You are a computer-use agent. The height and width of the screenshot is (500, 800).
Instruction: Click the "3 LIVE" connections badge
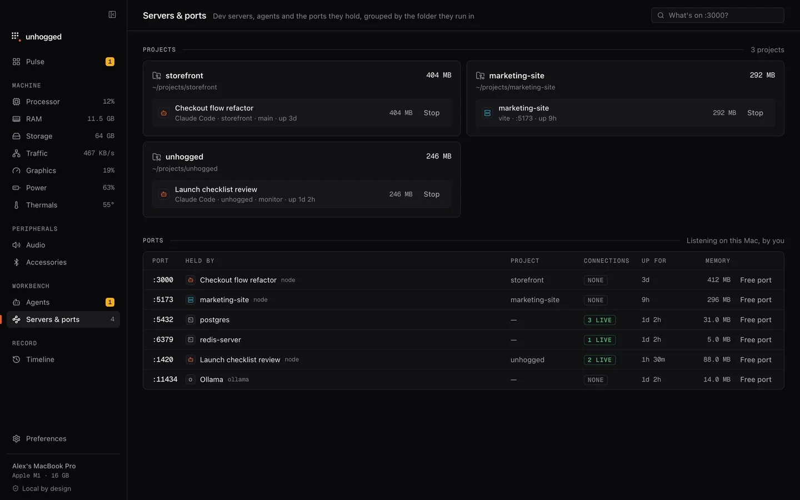(x=599, y=320)
